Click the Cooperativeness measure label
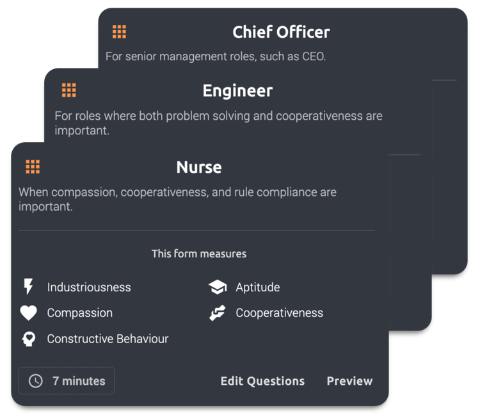 click(279, 313)
